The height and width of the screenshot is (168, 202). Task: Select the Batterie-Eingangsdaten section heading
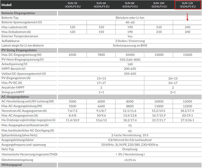[29, 13]
